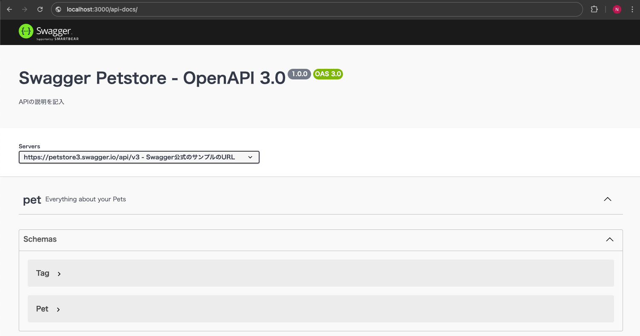The image size is (640, 336).
Task: Click the OAS 3.0 badge
Action: pos(328,74)
